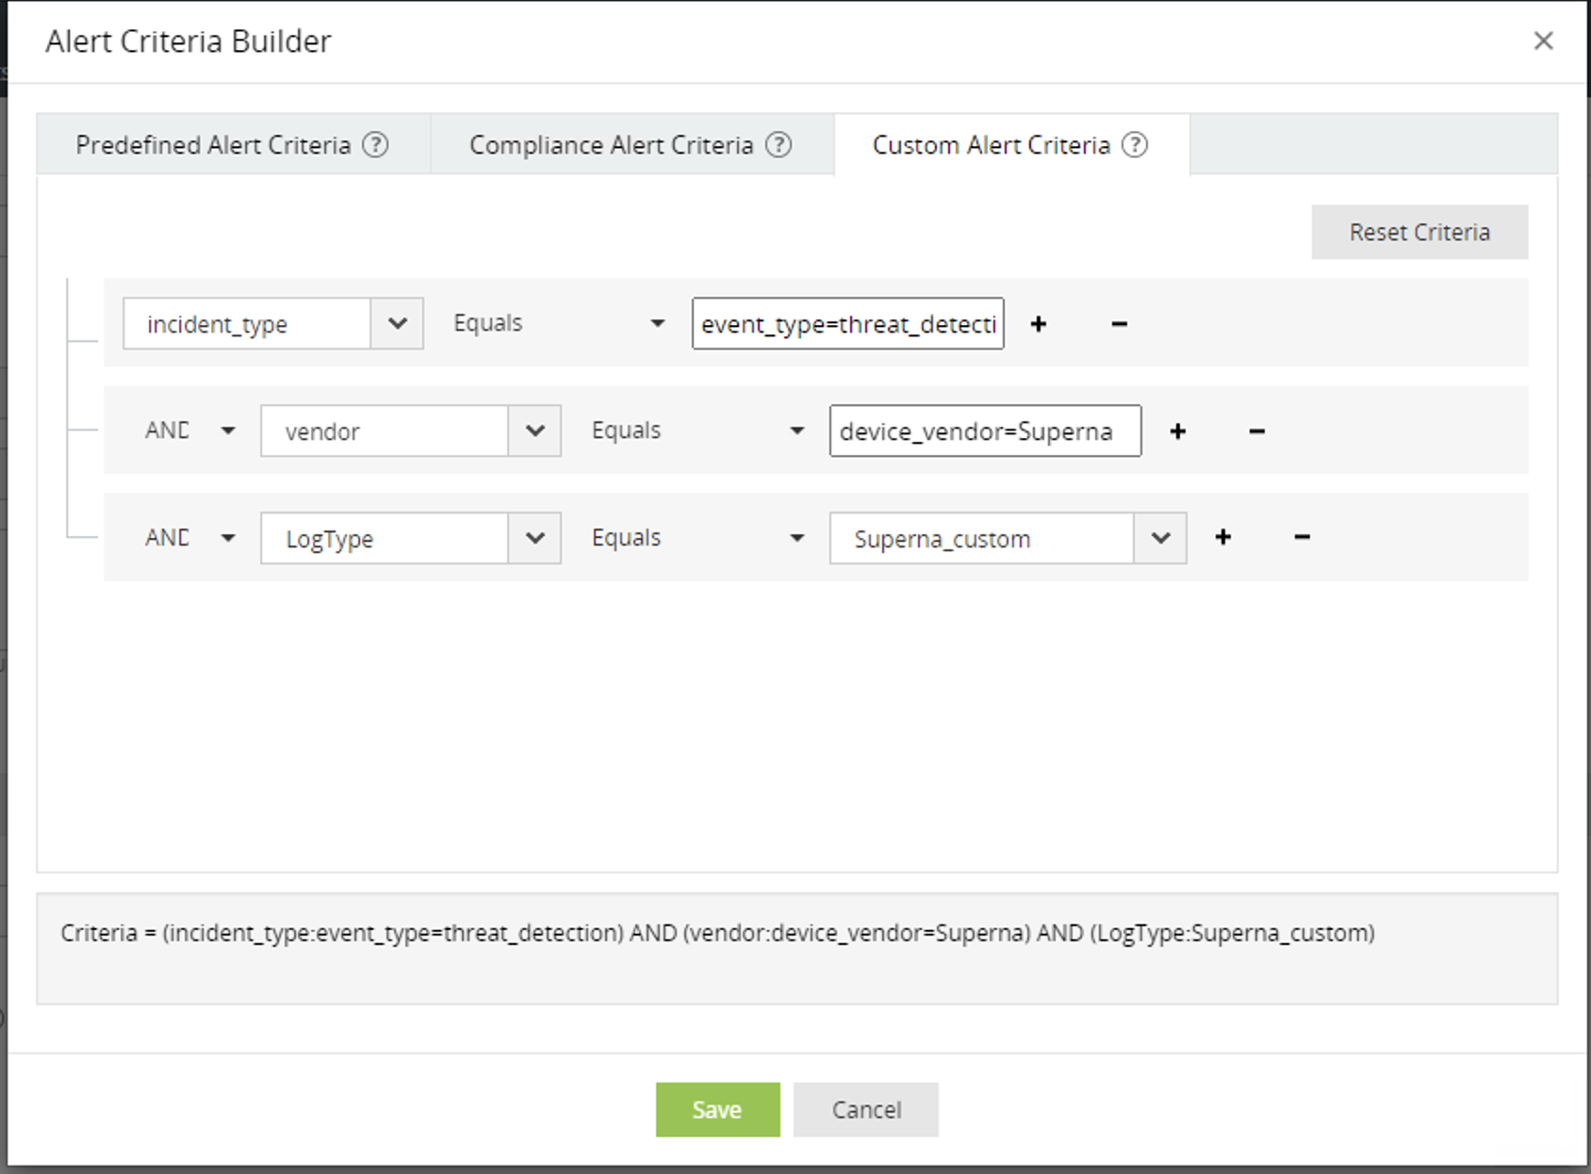The width and height of the screenshot is (1591, 1174).
Task: Click the event_type=threat_detection value field
Action: pos(846,323)
